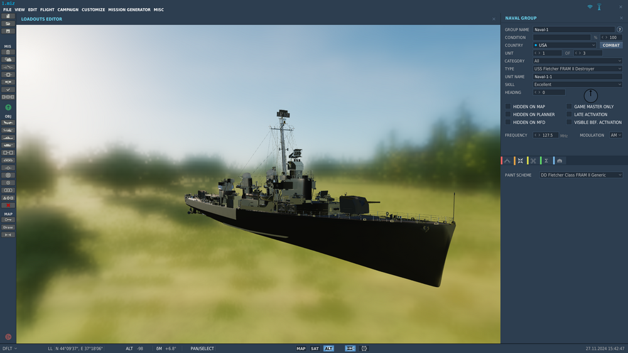Open the CAMPAIGN menu
This screenshot has height=353, width=628.
68,9
